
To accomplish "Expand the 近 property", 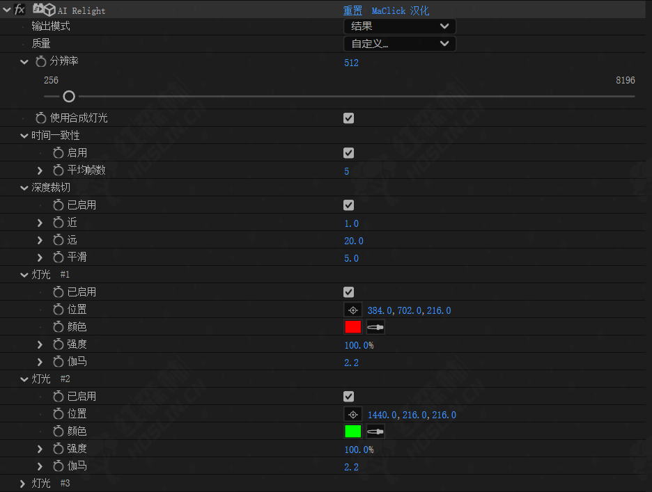I will [40, 223].
